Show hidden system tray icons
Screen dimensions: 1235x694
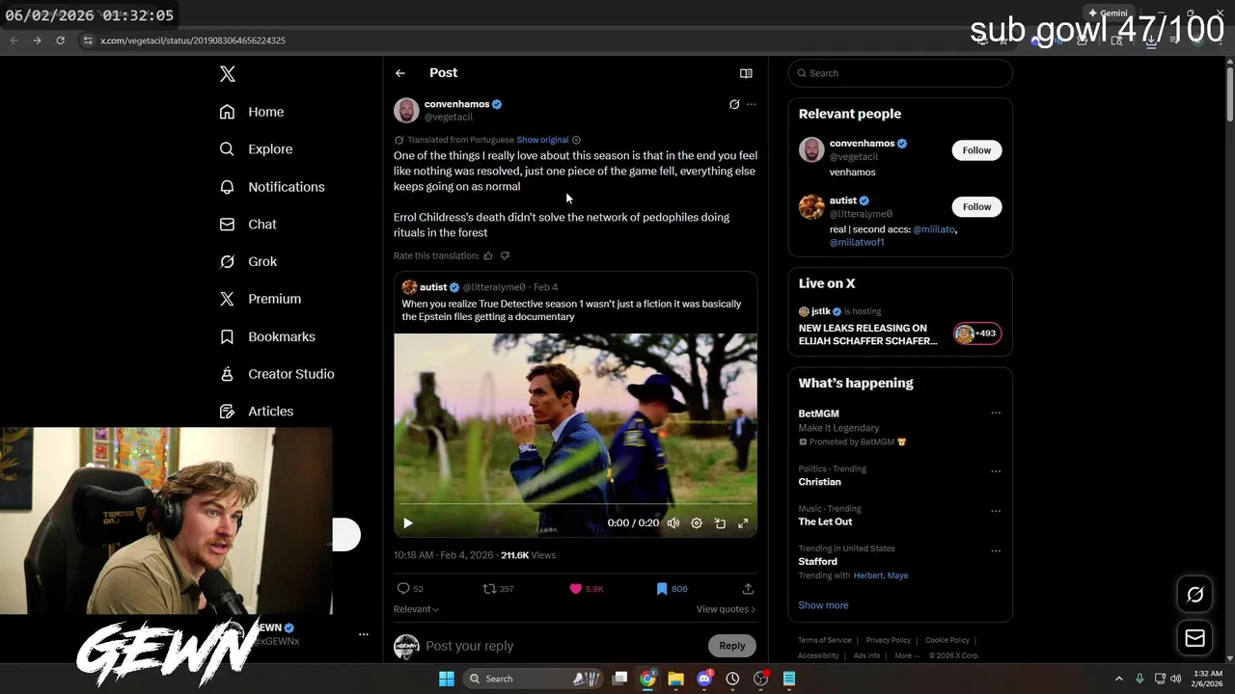1118,679
